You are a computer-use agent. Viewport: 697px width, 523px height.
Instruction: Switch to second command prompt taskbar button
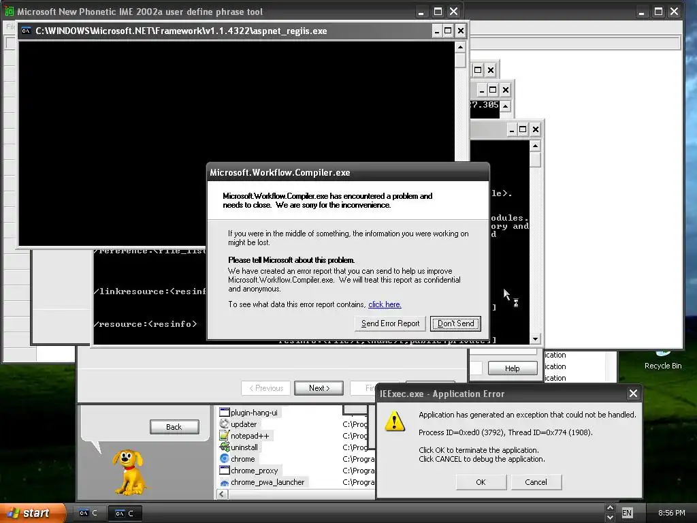click(x=125, y=513)
